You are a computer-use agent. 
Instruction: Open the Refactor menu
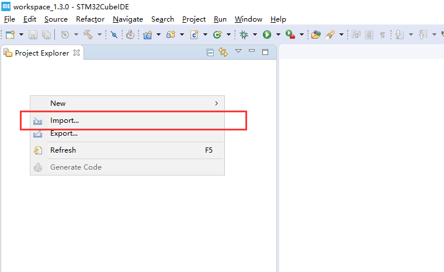pos(91,19)
